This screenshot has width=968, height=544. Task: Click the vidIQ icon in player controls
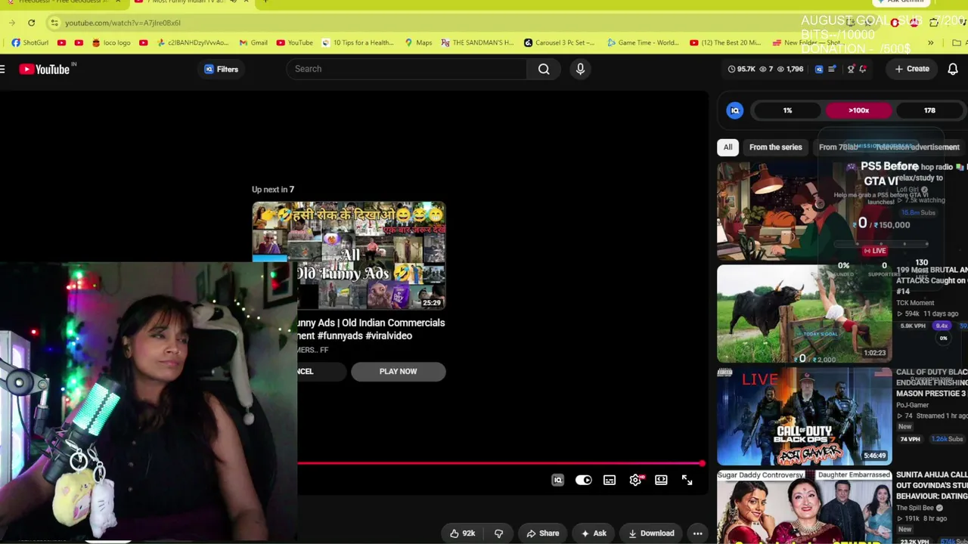[557, 481]
